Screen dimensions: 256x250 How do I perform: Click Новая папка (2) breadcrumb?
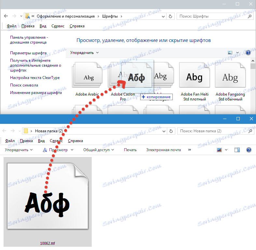tap(49, 131)
